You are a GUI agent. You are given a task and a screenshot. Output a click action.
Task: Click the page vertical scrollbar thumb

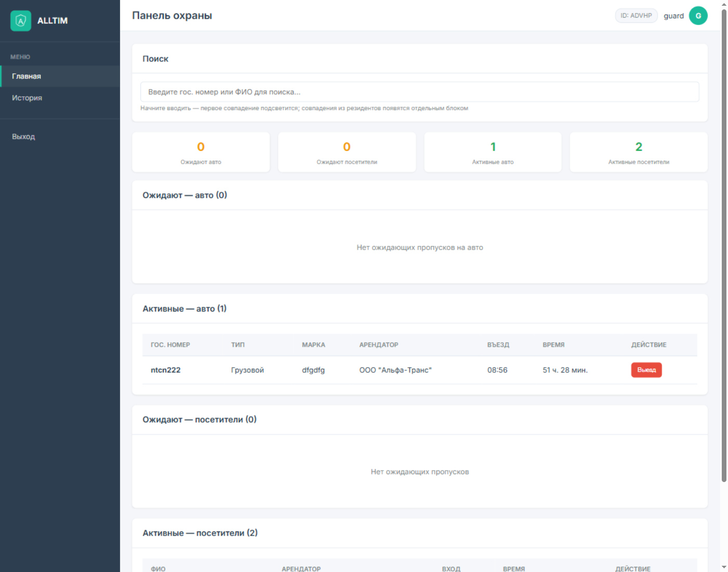pos(724,245)
